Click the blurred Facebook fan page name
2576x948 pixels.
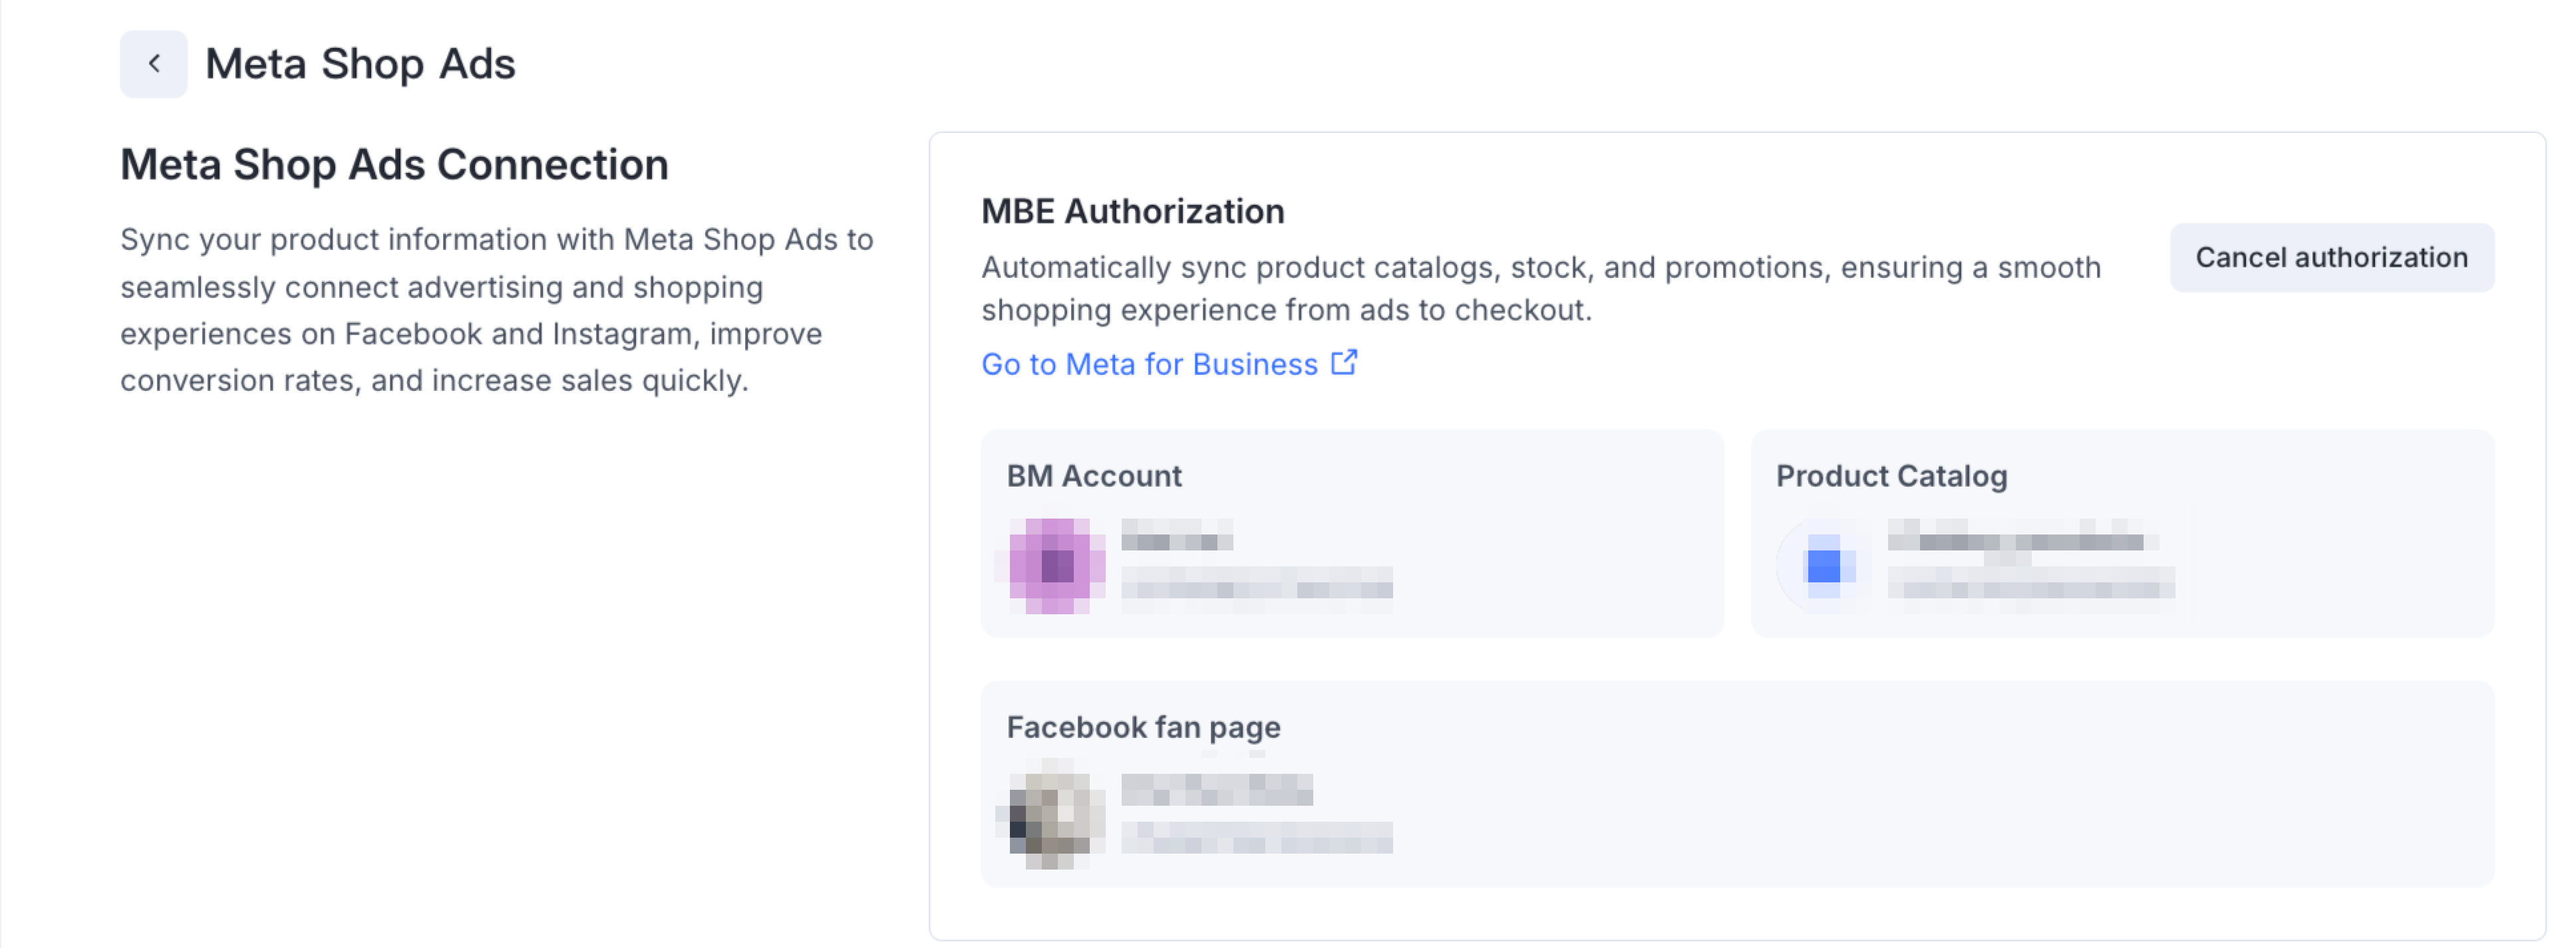coord(1216,789)
